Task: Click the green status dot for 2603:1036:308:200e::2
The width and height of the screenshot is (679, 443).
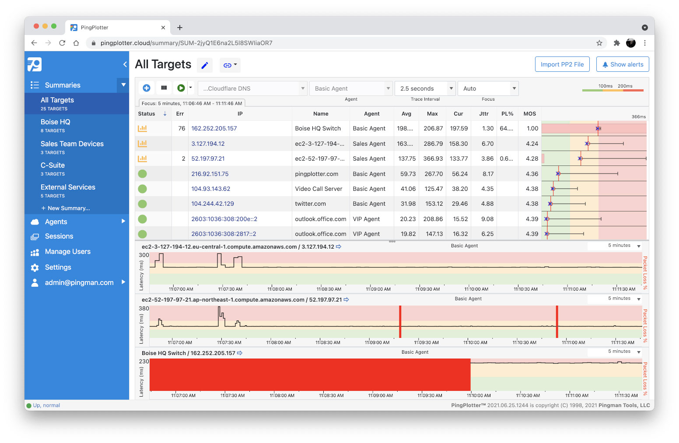Action: point(142,219)
